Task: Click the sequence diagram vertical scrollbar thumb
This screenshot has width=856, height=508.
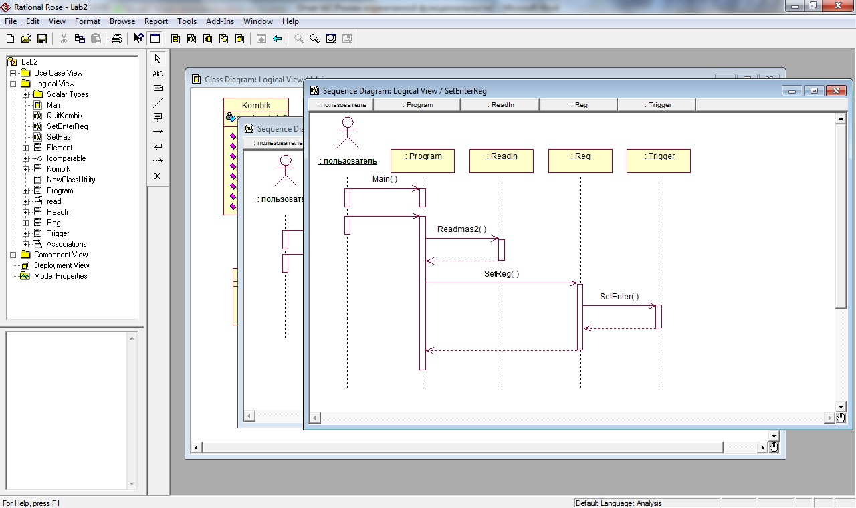Action: click(x=841, y=217)
